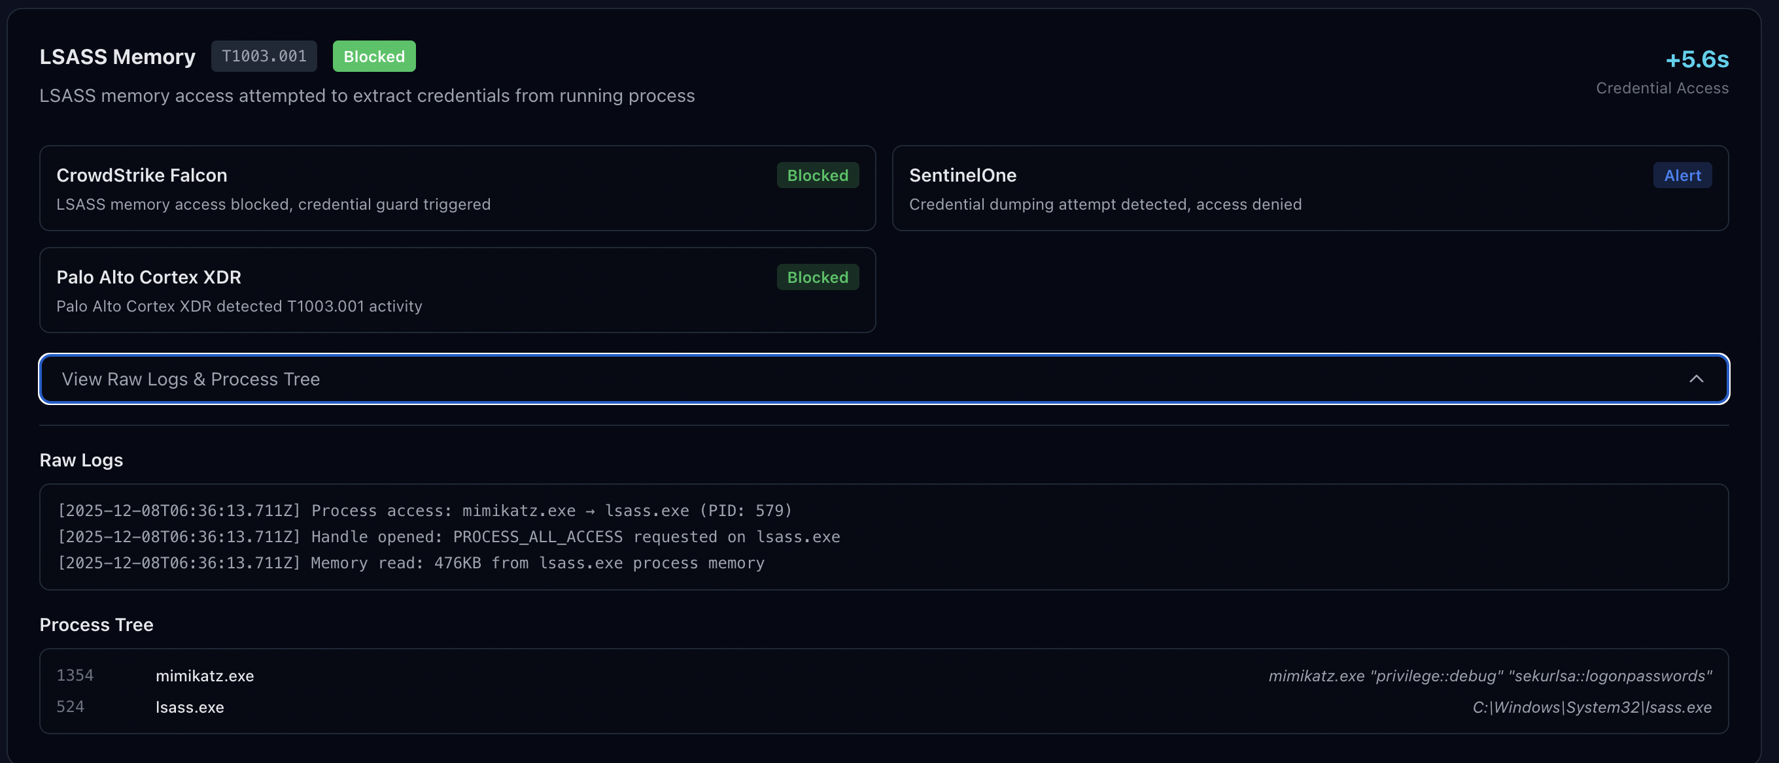Click the Process Tree section heading
Image resolution: width=1779 pixels, height=763 pixels.
tap(96, 625)
